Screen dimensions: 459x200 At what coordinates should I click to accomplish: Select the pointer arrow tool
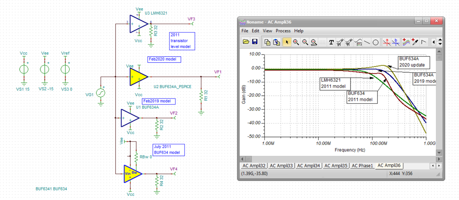287,42
